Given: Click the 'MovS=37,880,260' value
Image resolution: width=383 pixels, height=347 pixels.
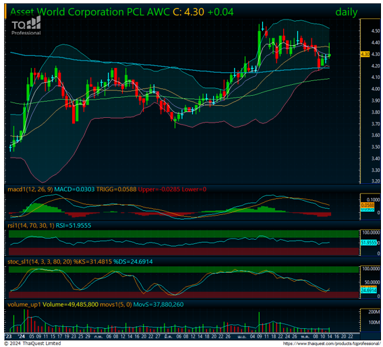Looking at the screenshot, I should point(158,305).
